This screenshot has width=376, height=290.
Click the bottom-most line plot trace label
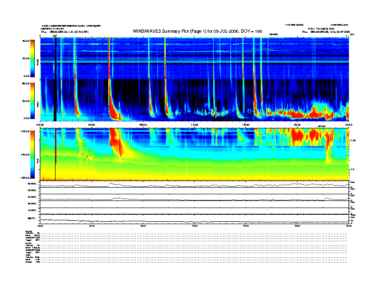(31, 218)
